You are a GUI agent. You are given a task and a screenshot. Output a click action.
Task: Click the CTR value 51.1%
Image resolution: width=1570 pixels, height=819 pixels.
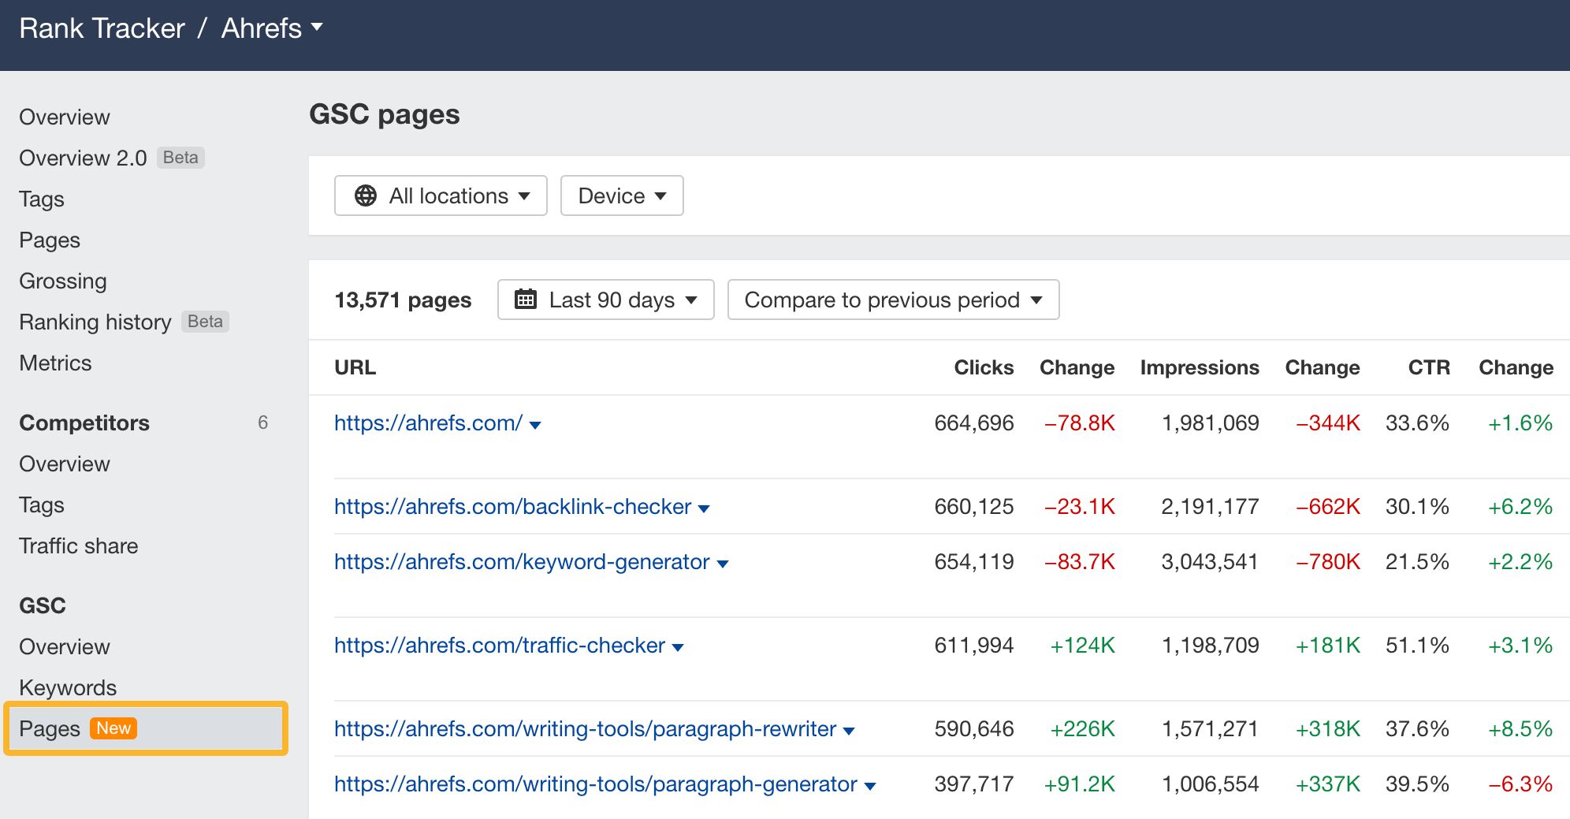click(1417, 645)
